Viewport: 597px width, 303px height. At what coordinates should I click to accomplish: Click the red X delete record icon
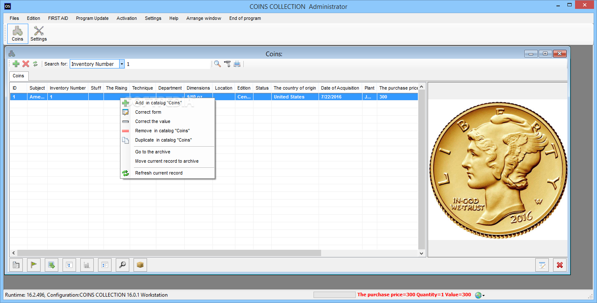coord(26,64)
